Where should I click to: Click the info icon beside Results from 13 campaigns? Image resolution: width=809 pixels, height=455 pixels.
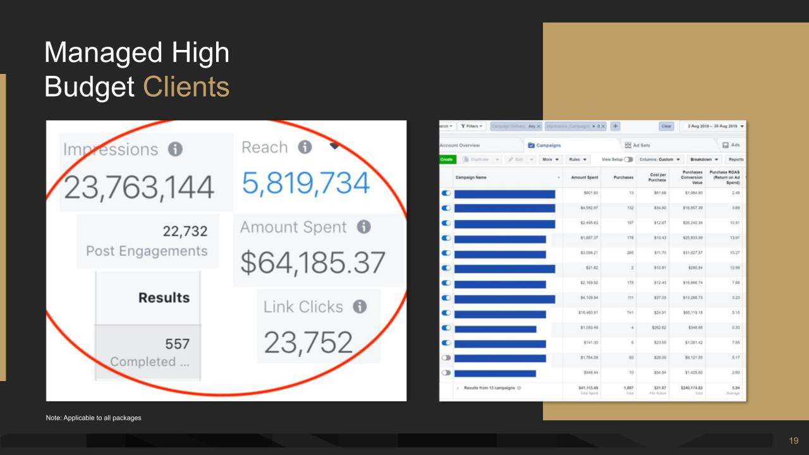[x=520, y=388]
